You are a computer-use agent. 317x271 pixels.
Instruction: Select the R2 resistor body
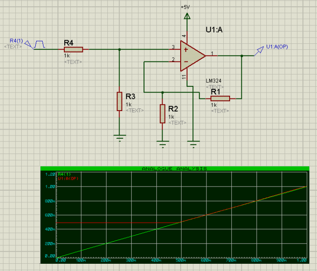tap(163, 113)
